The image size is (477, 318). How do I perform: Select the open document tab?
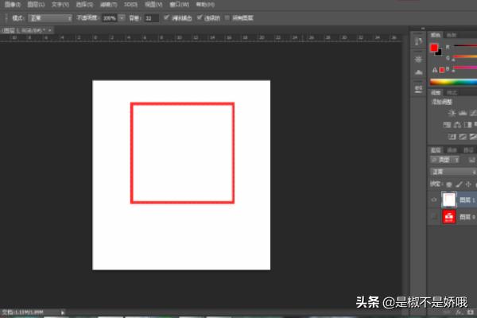coord(27,30)
